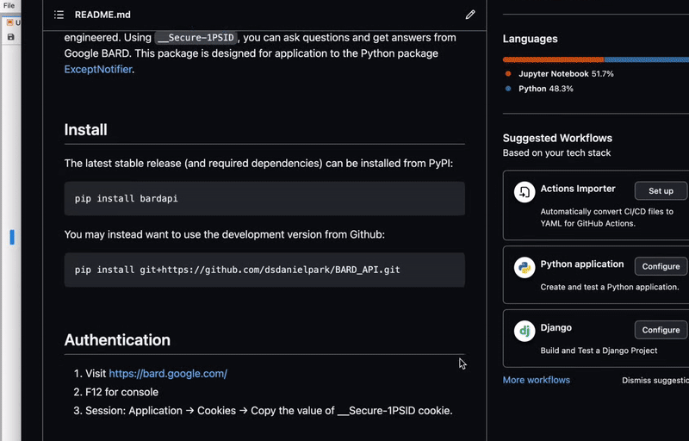This screenshot has height=441, width=689.
Task: Click the pip install bardapi code block
Action: 264,198
